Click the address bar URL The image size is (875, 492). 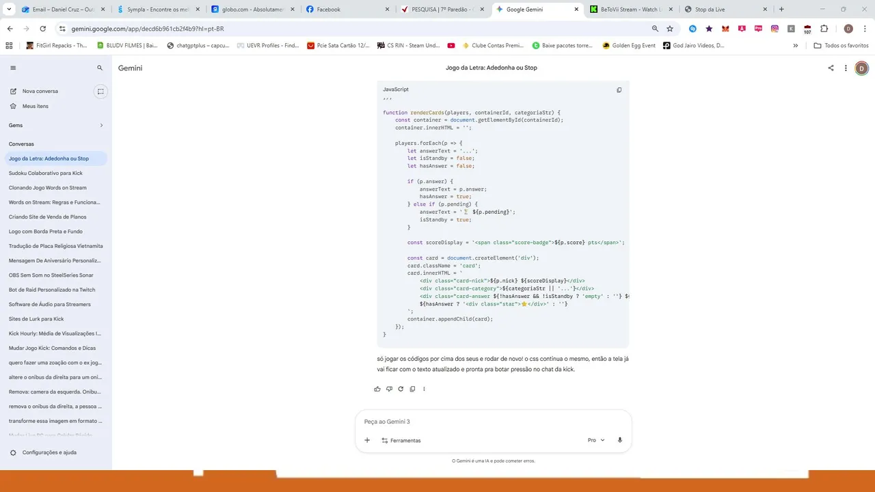[148, 29]
